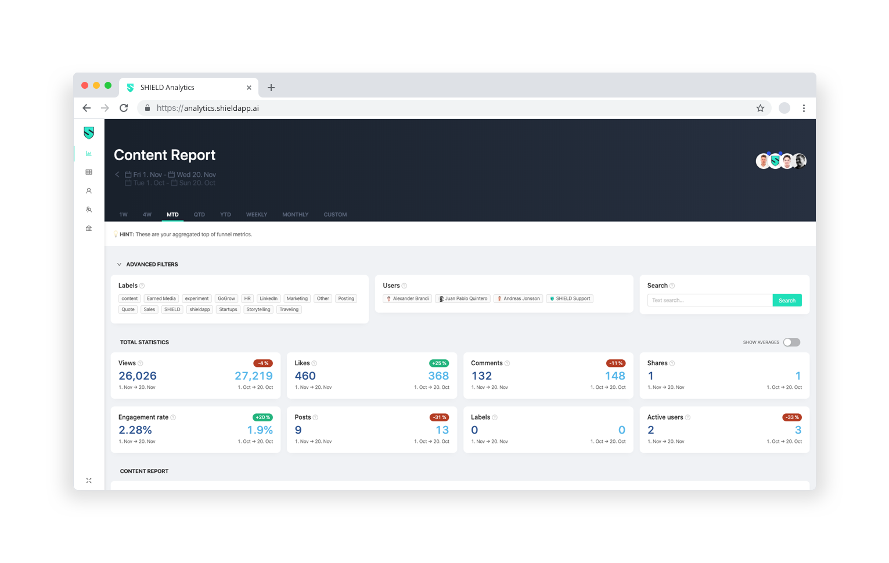Click the Text search input field
The image size is (889, 563).
pos(710,301)
